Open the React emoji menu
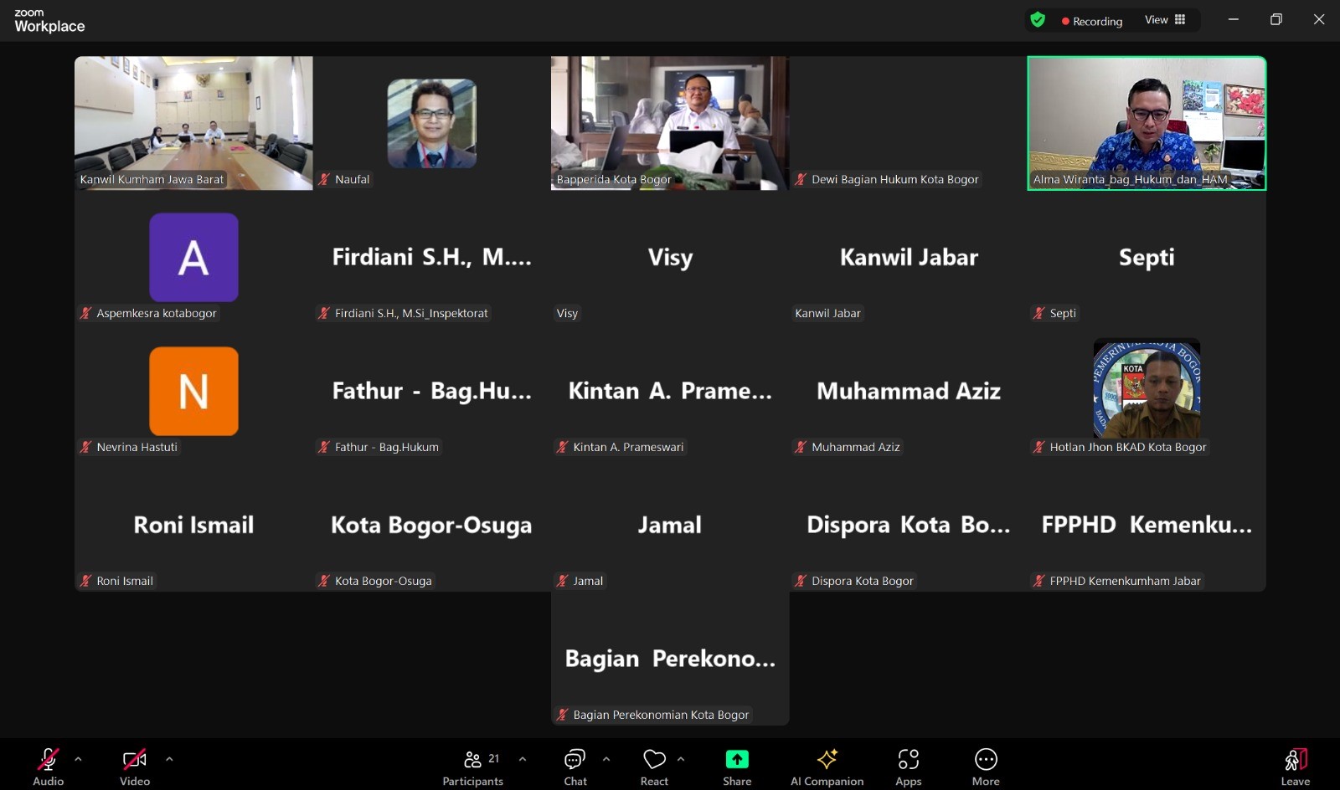Viewport: 1340px width, 790px height. 654,766
